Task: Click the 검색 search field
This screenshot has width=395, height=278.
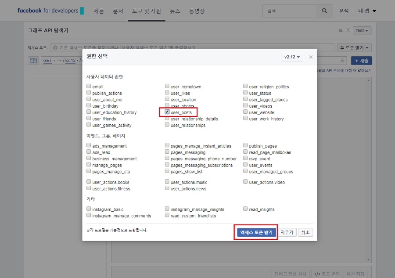Action: tap(290, 11)
